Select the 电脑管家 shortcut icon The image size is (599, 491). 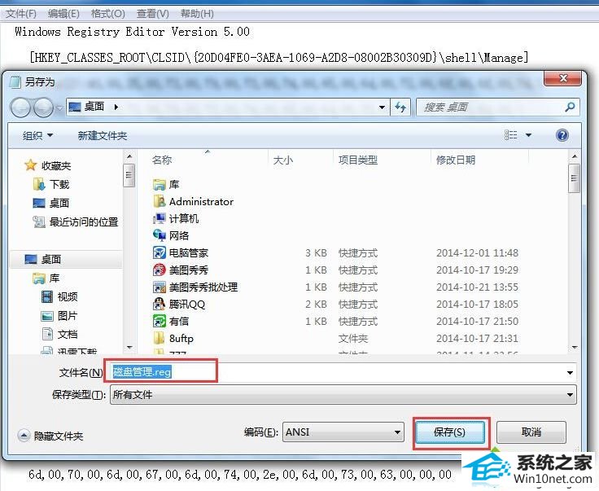159,252
